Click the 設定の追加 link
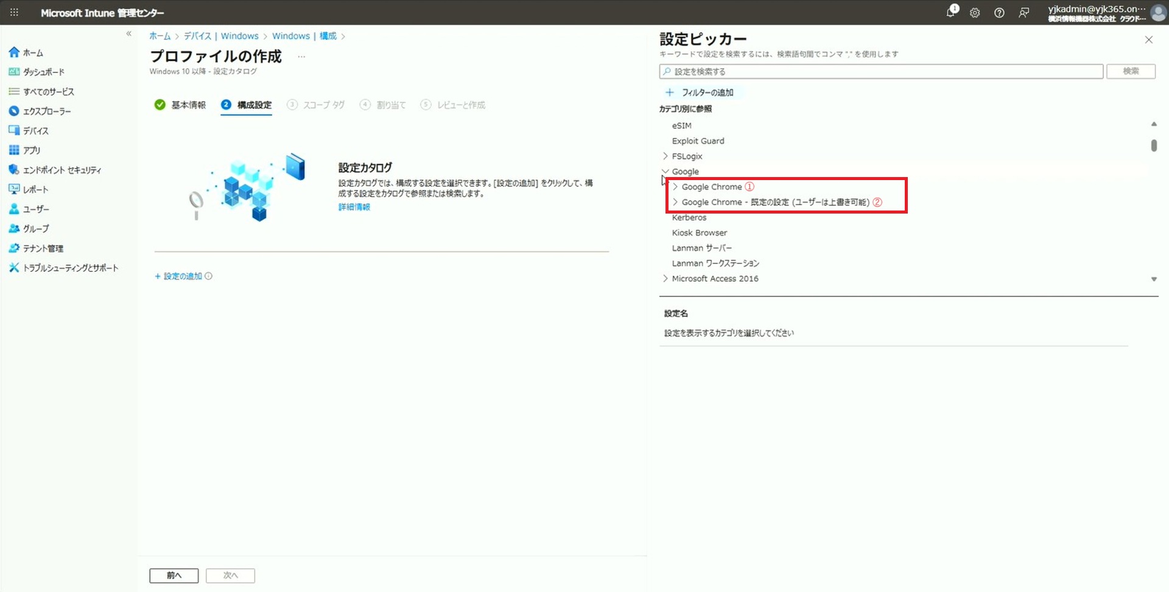The width and height of the screenshot is (1169, 592). click(x=182, y=276)
